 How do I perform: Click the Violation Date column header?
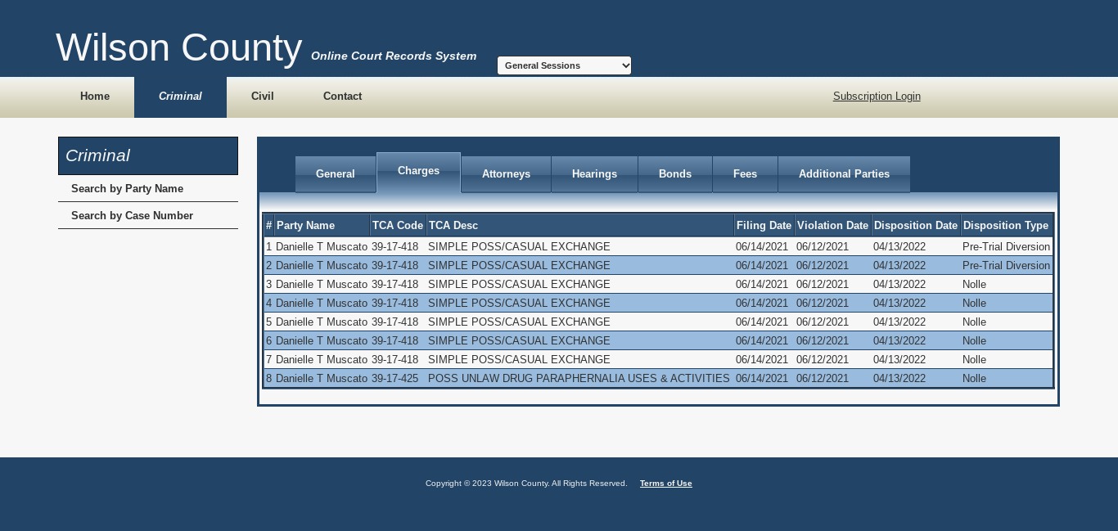833,225
